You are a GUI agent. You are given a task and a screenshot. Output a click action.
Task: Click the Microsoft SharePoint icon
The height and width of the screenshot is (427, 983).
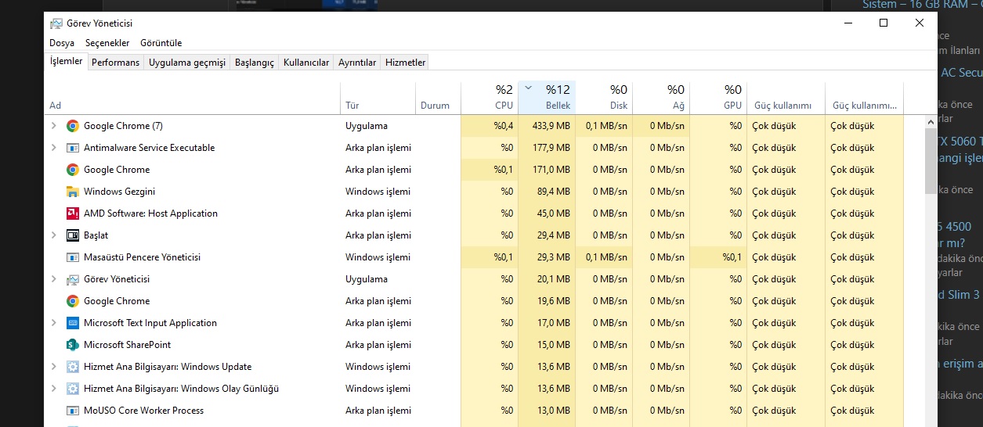click(x=73, y=345)
